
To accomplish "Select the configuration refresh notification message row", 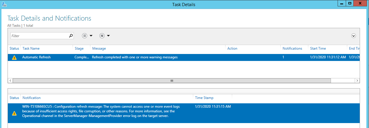I will point(102,111).
